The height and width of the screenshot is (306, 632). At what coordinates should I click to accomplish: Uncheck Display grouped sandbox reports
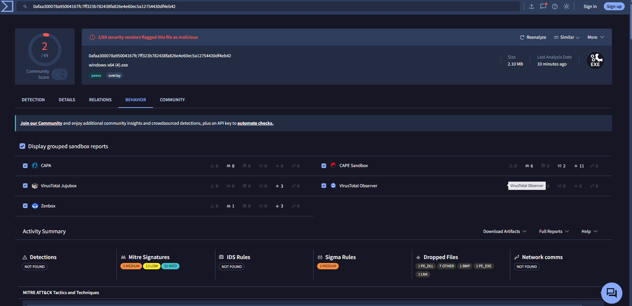[x=23, y=146]
